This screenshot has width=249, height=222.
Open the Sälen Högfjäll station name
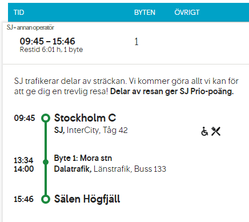click(87, 199)
